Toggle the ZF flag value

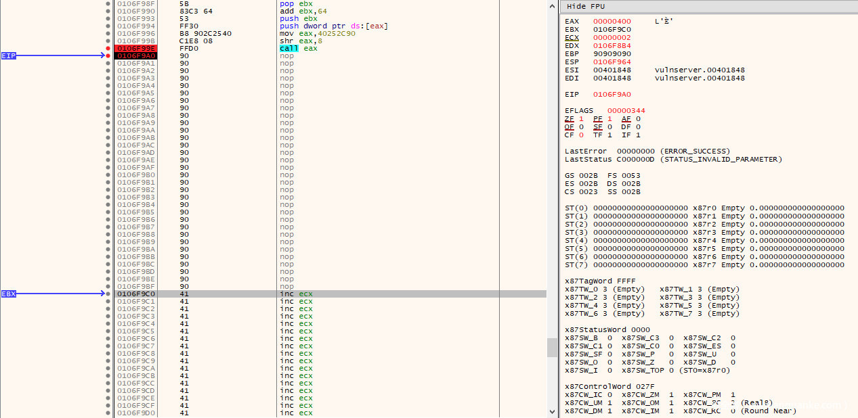[x=580, y=118]
